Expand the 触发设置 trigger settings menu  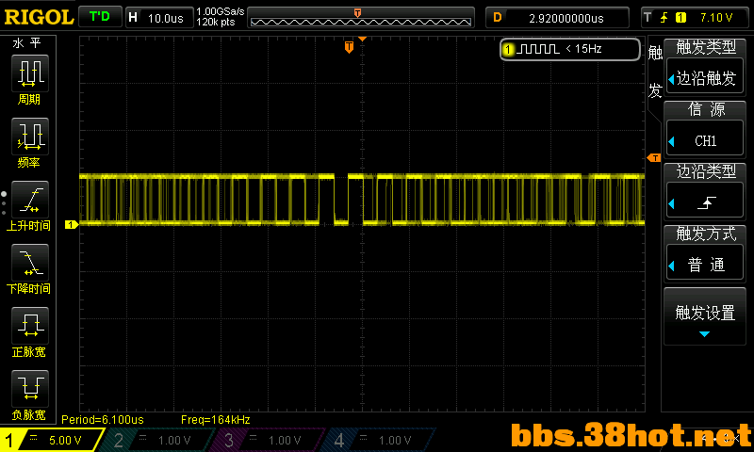pos(705,317)
